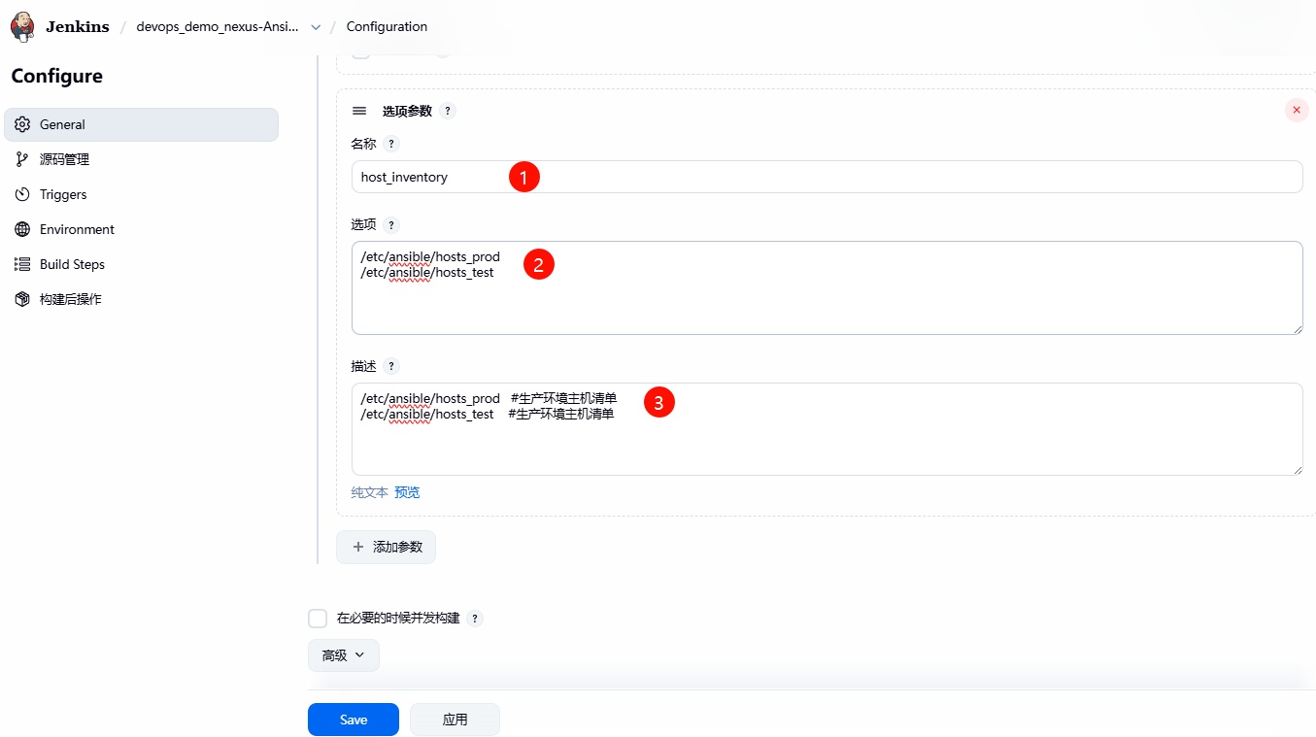
Task: Click the Save button
Action: 353,720
